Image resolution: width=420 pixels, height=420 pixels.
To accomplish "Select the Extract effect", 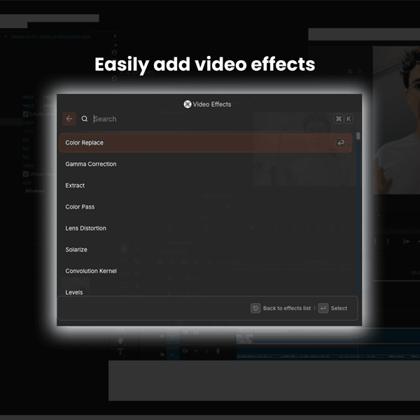I will coord(205,185).
